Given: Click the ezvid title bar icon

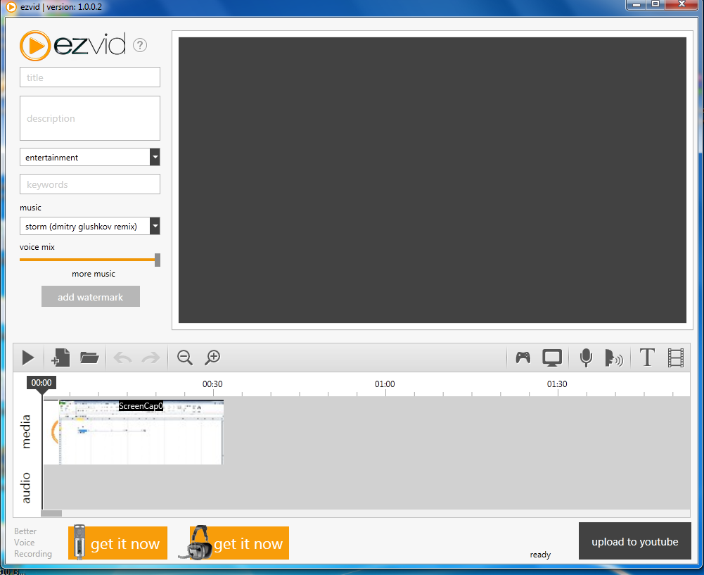Looking at the screenshot, I should [11, 7].
